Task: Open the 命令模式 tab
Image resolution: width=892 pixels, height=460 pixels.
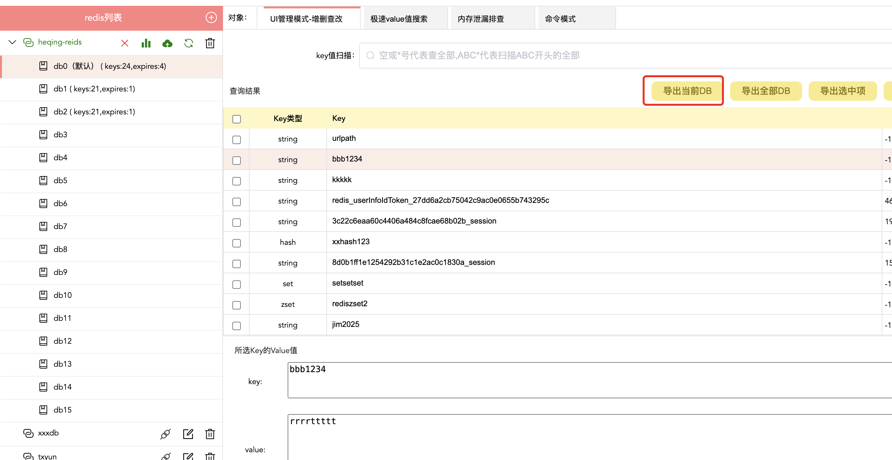Action: pyautogui.click(x=560, y=19)
